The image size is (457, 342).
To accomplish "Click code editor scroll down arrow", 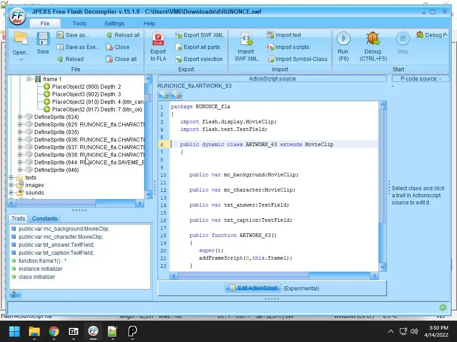I will (x=382, y=267).
